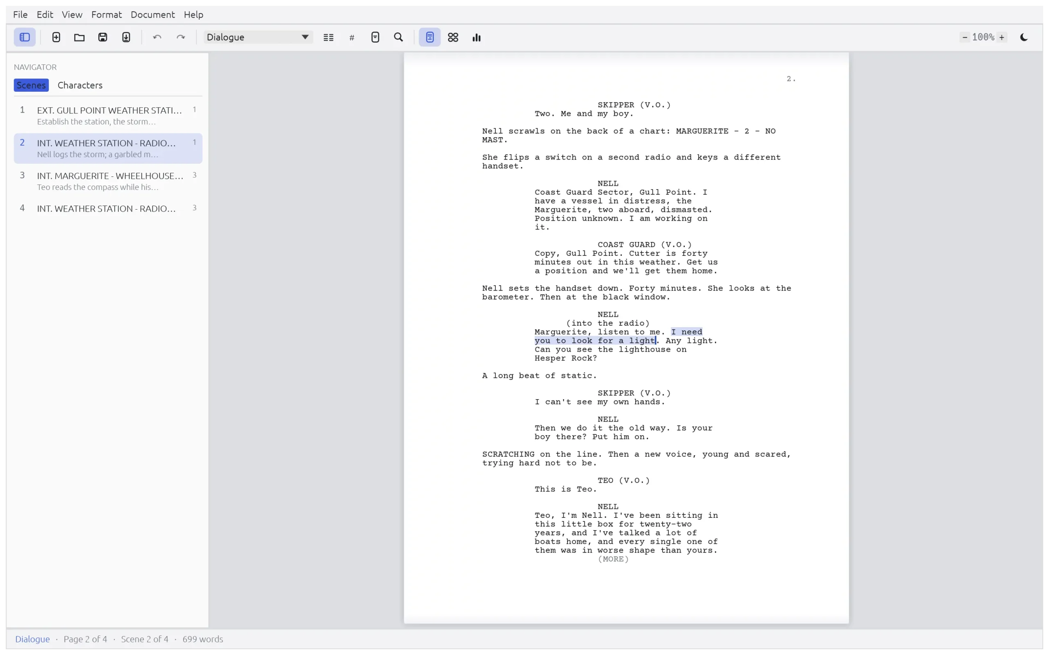The height and width of the screenshot is (655, 1049).
Task: Open the Document menu
Action: coord(152,14)
